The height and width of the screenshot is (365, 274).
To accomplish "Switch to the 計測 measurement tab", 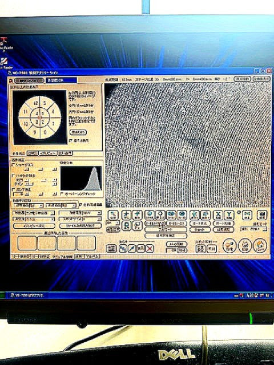I will (79, 257).
